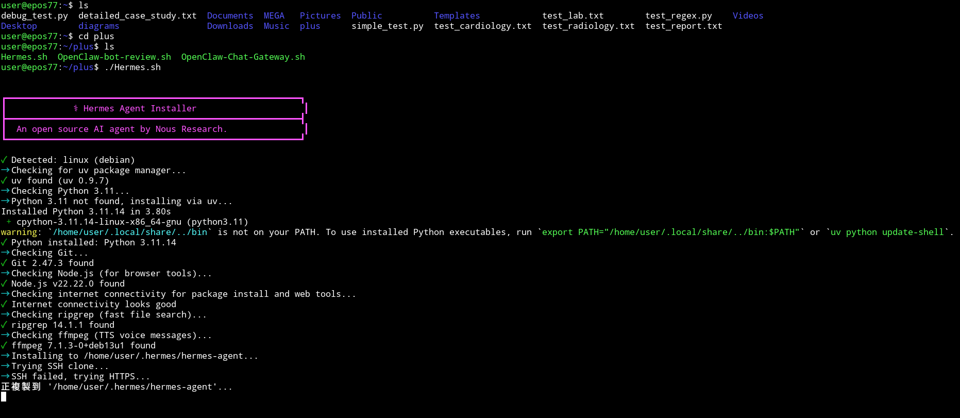Click 'Checking Node.js (for browser tools)...' line
The image size is (960, 418).
coord(107,274)
